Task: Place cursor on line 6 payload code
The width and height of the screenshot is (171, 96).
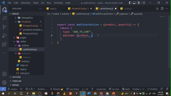Action: click(78, 35)
